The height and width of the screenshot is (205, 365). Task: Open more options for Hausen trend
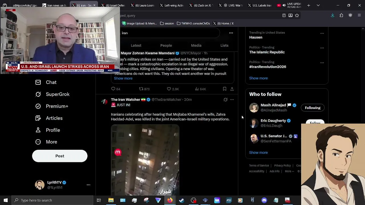pyautogui.click(x=322, y=33)
